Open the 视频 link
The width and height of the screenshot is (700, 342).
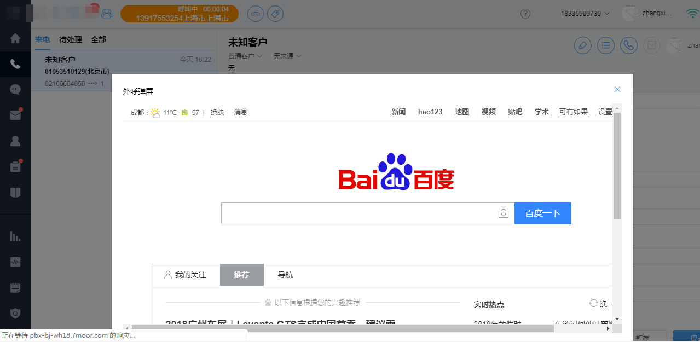click(489, 112)
